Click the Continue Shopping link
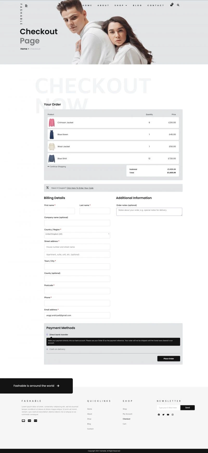Screen dimensions: 208x453 pyautogui.click(x=57, y=167)
